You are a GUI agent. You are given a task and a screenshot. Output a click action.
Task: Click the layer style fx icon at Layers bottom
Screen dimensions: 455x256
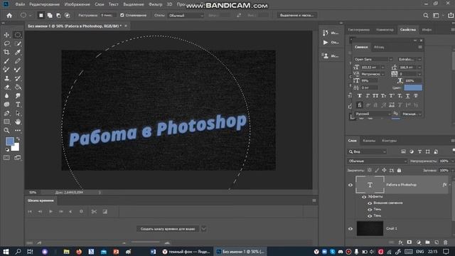coord(400,242)
